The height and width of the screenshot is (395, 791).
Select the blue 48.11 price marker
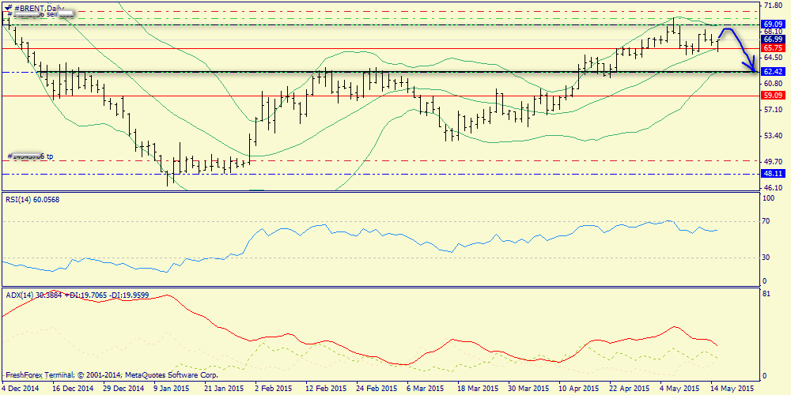click(x=771, y=173)
